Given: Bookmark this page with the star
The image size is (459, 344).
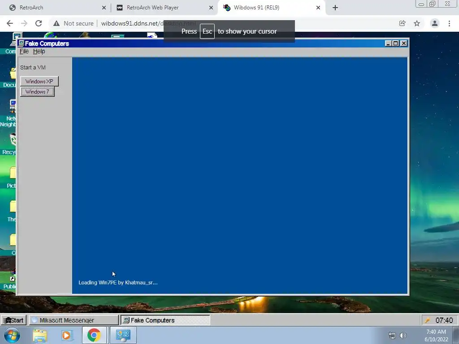Looking at the screenshot, I should click(417, 23).
